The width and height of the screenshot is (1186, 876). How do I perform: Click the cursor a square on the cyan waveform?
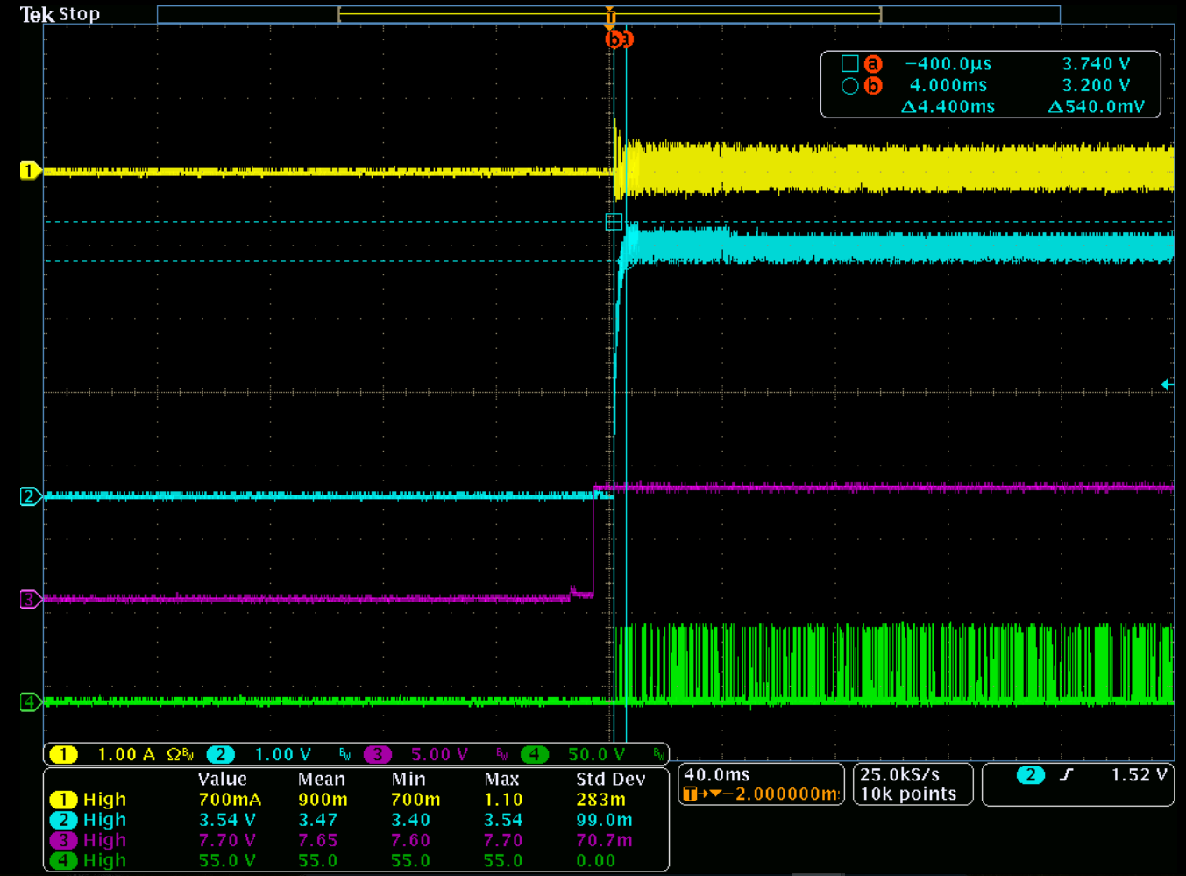pyautogui.click(x=614, y=222)
